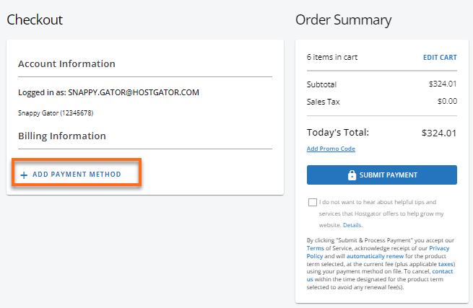The image size is (473, 308).
Task: Click the lock icon on Submit Payment
Action: click(352, 175)
